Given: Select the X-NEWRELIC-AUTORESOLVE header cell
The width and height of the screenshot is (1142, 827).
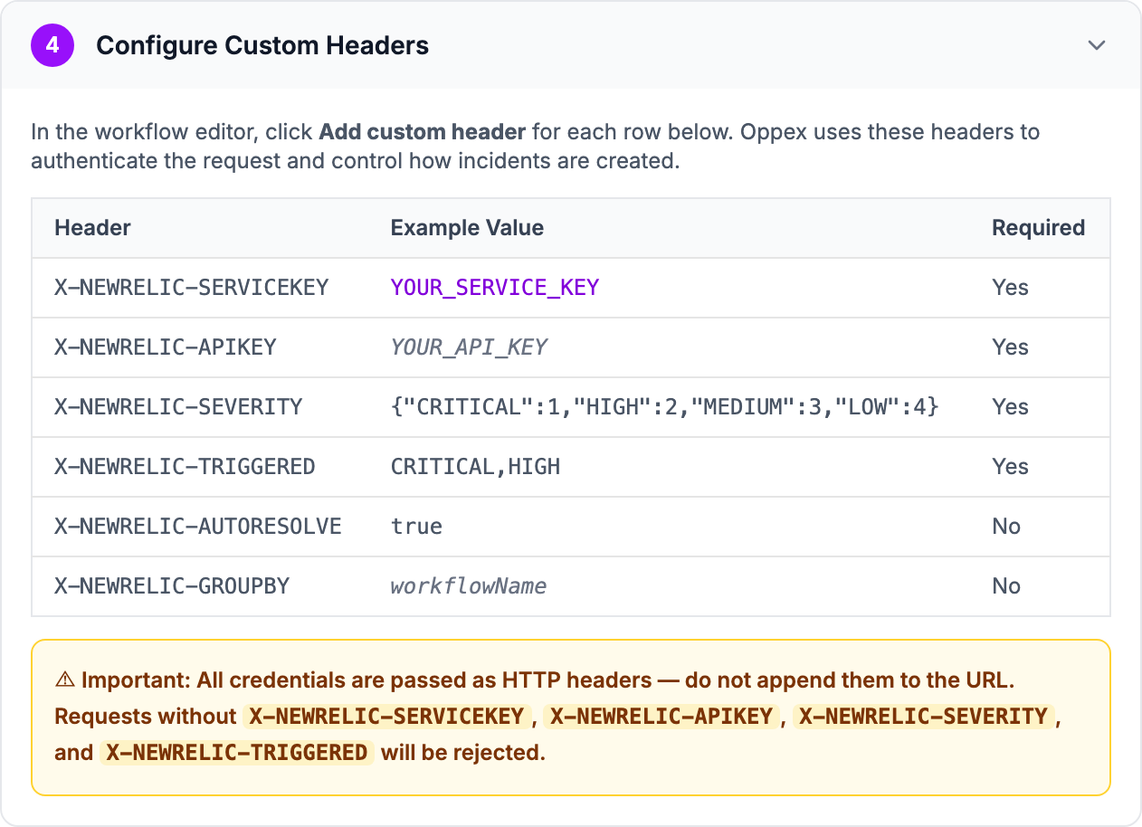Looking at the screenshot, I should click(198, 527).
